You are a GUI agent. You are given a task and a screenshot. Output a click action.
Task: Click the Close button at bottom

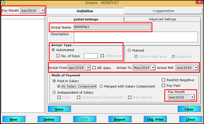pyautogui.click(x=190, y=119)
